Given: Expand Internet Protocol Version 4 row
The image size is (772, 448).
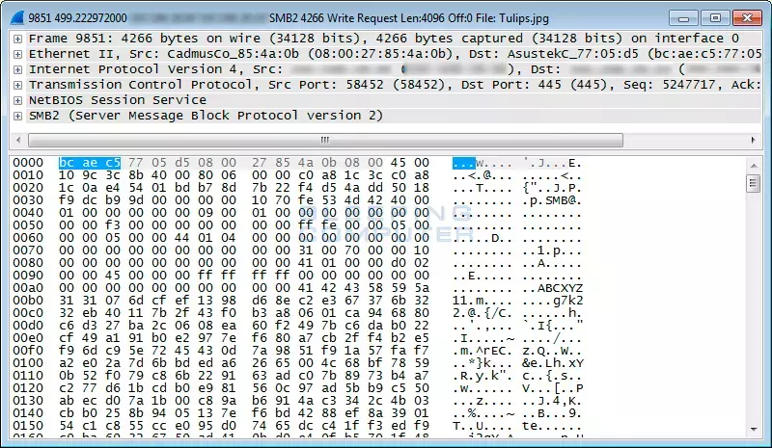Looking at the screenshot, I should coord(17,69).
